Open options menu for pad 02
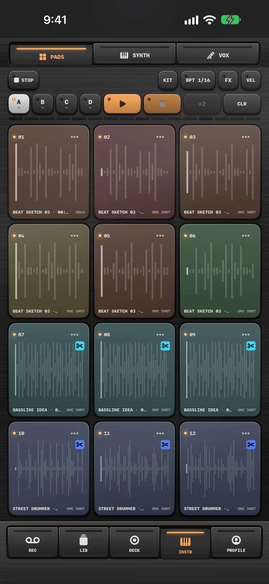 point(160,137)
